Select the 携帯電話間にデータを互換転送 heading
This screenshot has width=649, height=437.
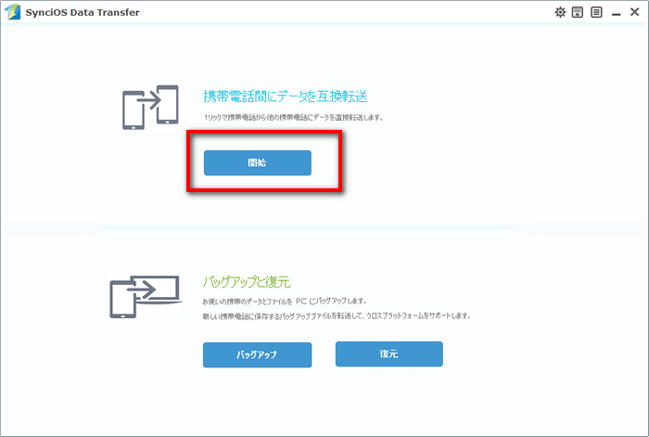click(286, 96)
